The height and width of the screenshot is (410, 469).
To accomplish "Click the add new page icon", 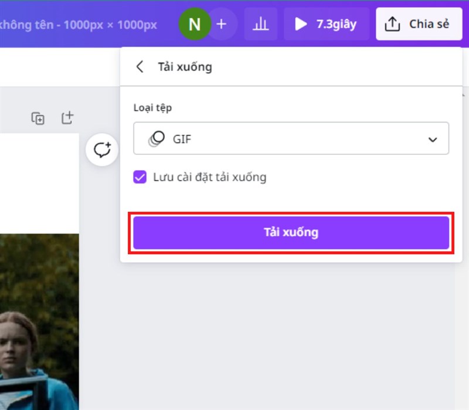I will point(67,118).
